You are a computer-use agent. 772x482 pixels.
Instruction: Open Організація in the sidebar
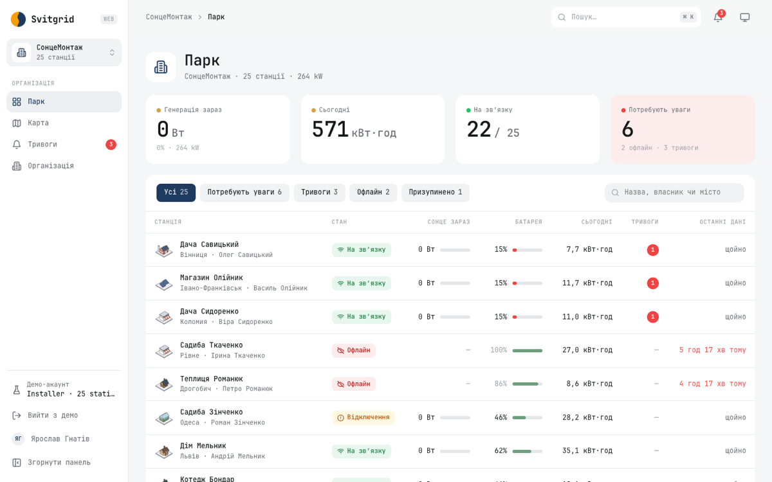64,166
